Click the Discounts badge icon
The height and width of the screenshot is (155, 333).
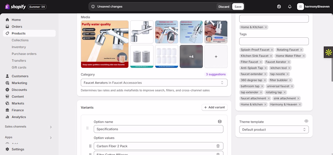pos(8,89)
